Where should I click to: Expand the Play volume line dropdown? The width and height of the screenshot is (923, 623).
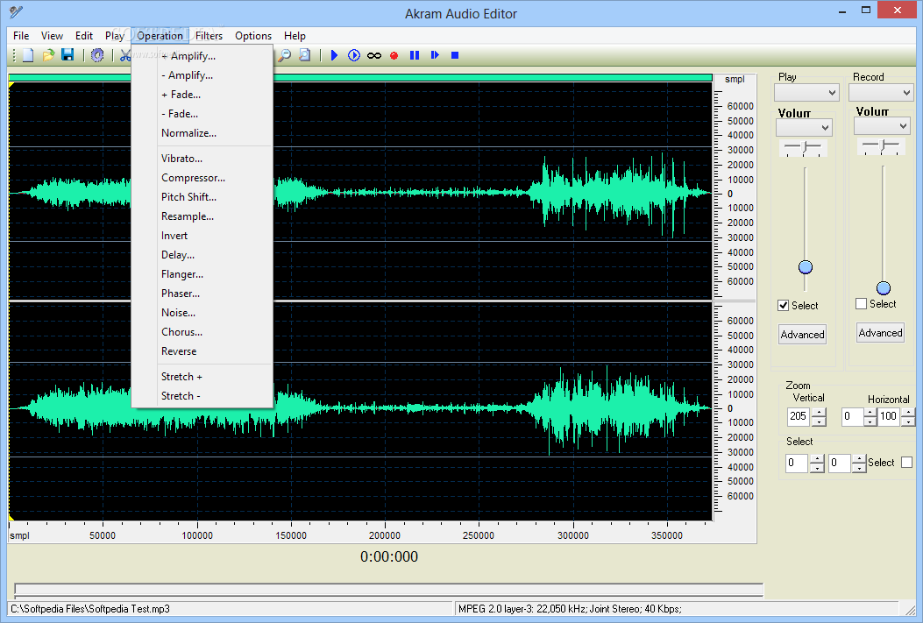tap(804, 128)
